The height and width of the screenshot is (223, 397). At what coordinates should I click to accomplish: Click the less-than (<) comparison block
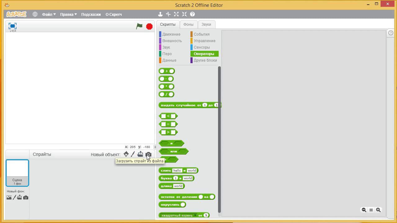(168, 116)
